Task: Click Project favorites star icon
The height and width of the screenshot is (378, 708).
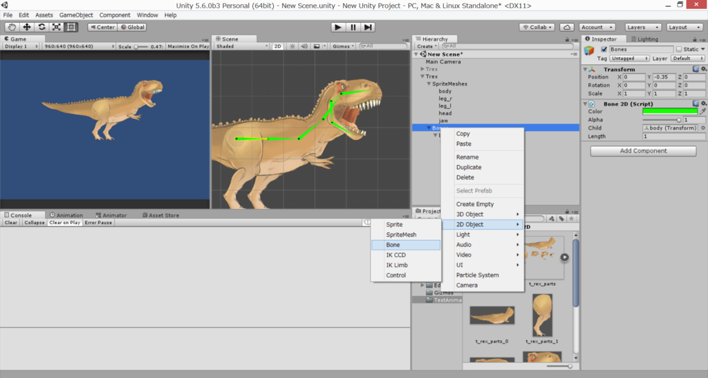Action: 571,219
